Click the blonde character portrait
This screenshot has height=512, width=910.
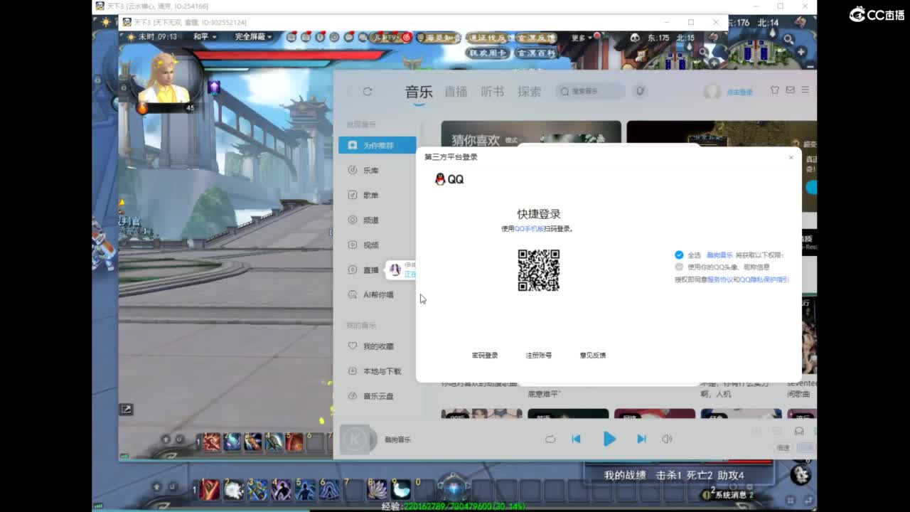pyautogui.click(x=166, y=77)
